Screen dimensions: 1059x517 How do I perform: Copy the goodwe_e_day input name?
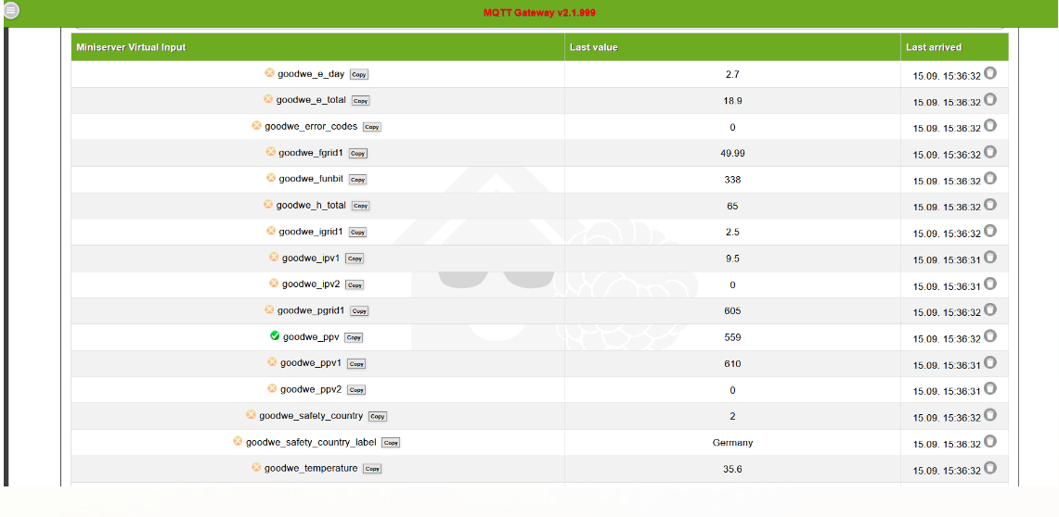tap(358, 75)
